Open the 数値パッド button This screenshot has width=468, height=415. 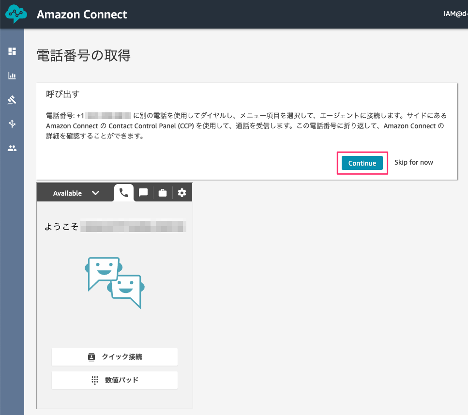(x=115, y=380)
